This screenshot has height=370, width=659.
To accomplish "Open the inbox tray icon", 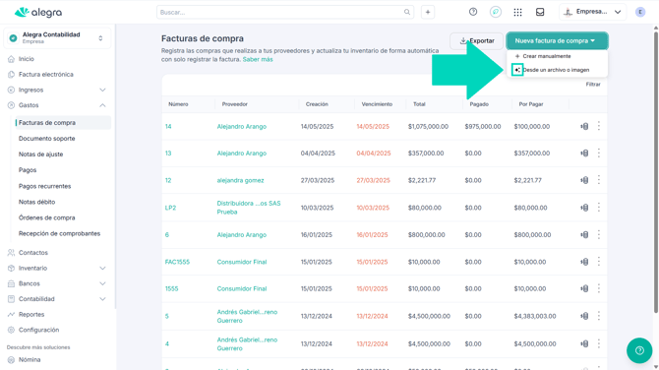I will coord(540,12).
